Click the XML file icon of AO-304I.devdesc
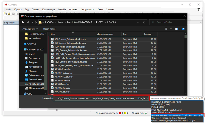This screenshot has height=124, width=207. (52, 91)
